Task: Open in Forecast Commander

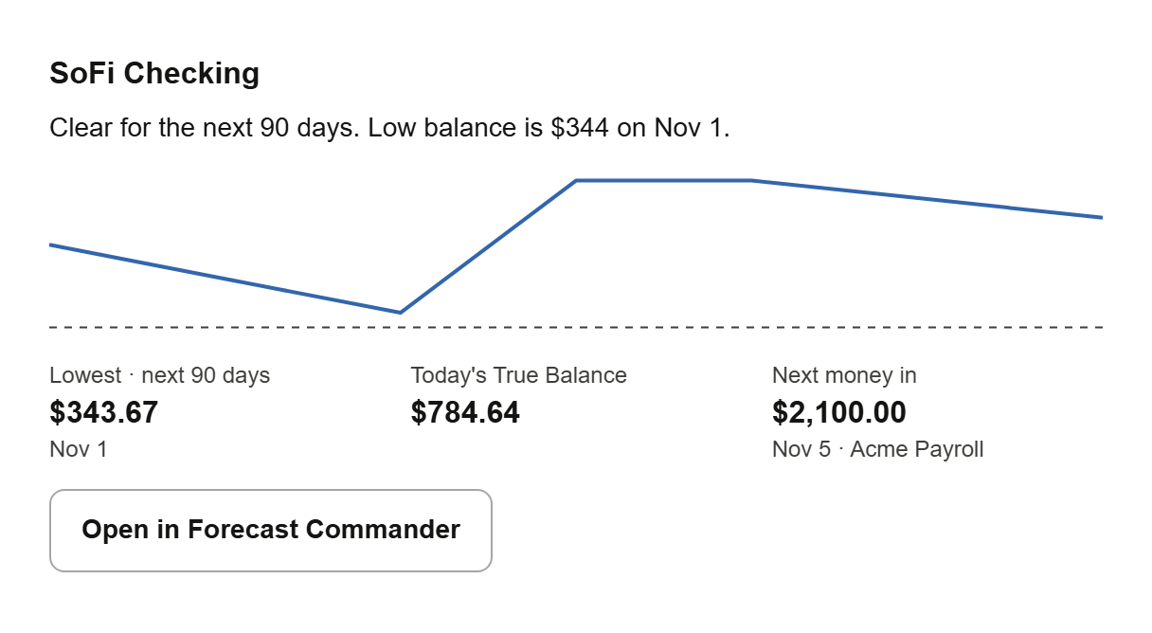Action: coord(270,530)
